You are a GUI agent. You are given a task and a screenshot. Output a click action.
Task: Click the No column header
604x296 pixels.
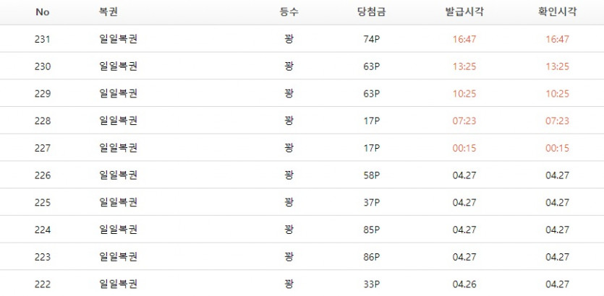tap(42, 12)
